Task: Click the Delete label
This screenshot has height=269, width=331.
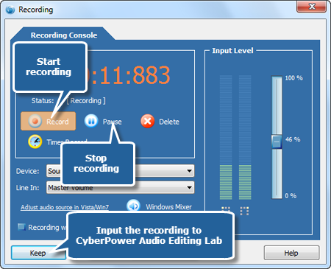Action: pyautogui.click(x=169, y=122)
